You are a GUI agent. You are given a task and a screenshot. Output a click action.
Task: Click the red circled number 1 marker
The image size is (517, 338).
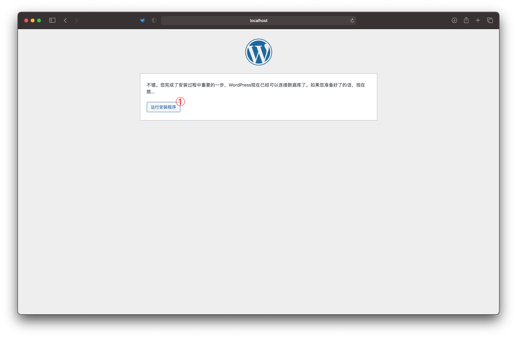(x=181, y=102)
